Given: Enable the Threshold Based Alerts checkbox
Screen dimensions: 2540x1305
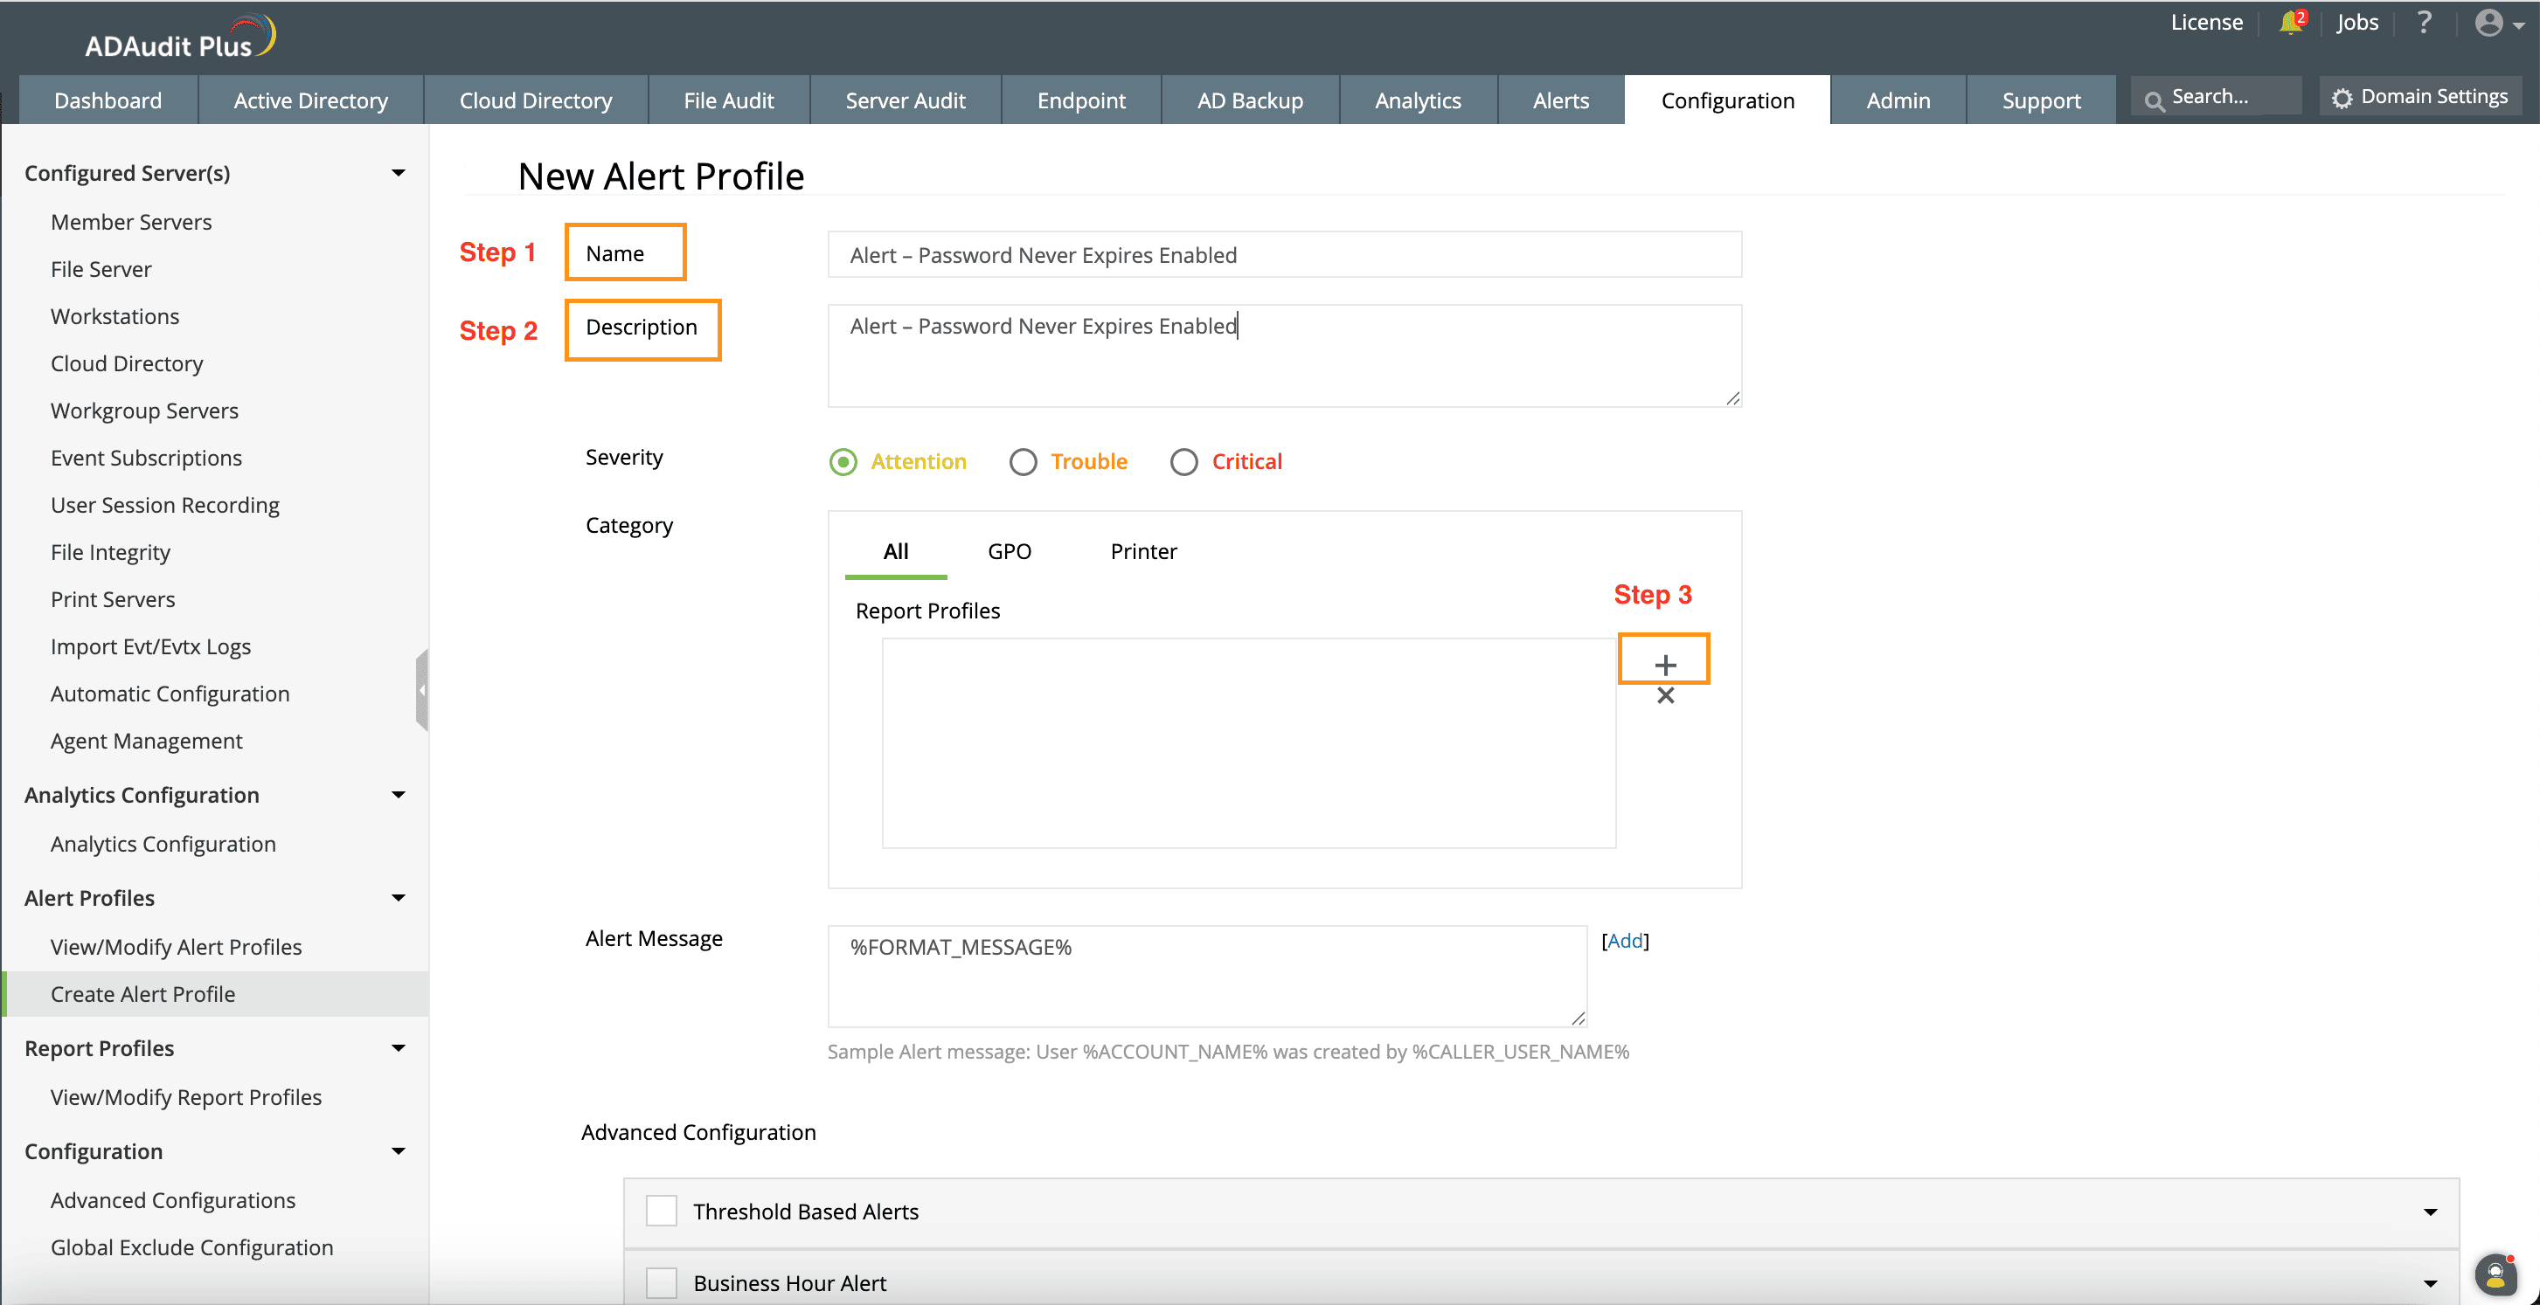Looking at the screenshot, I should (x=661, y=1211).
